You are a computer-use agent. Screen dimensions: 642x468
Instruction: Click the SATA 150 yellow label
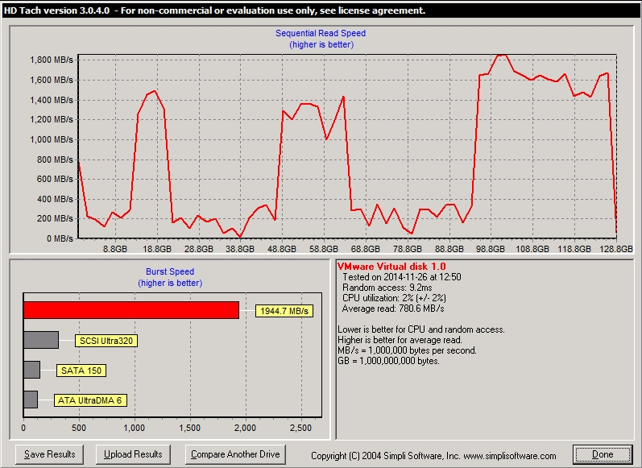point(81,371)
